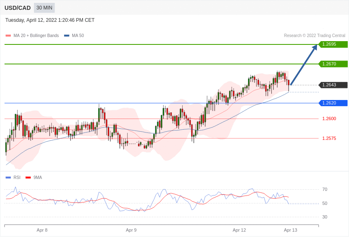Click the Apr 9 date axis label
The width and height of the screenshot is (349, 237).
click(131, 230)
